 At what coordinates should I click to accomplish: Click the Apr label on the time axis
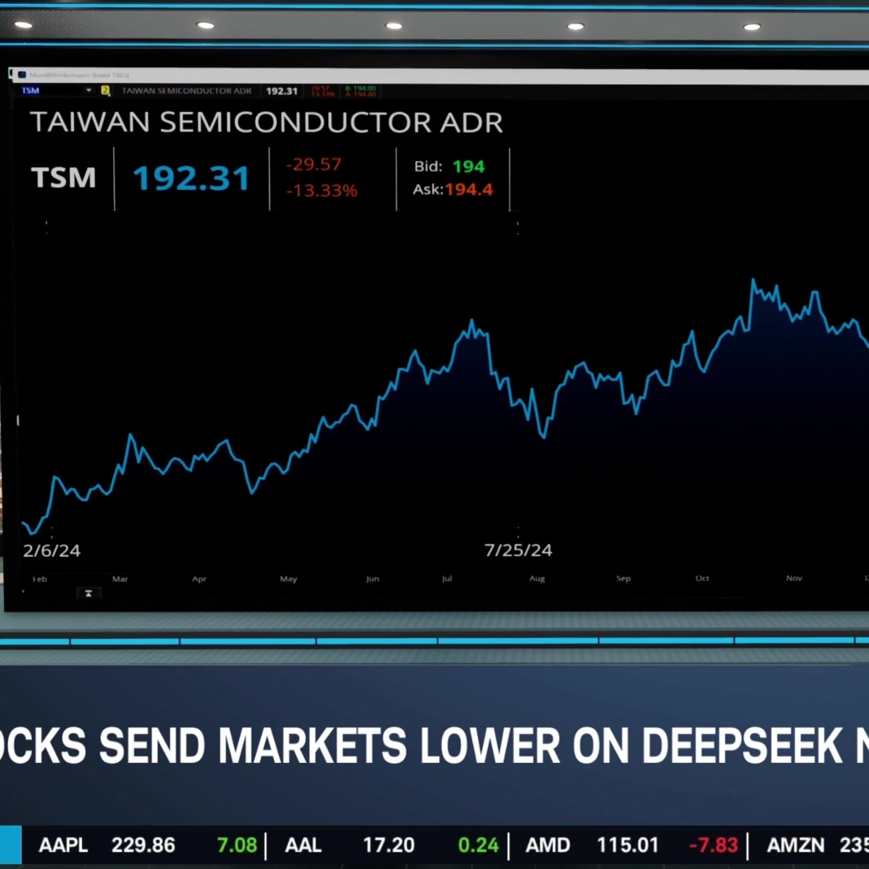(x=199, y=579)
